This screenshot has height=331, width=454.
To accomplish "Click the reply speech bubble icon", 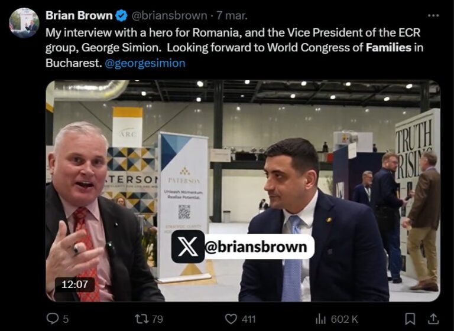I will coord(53,319).
